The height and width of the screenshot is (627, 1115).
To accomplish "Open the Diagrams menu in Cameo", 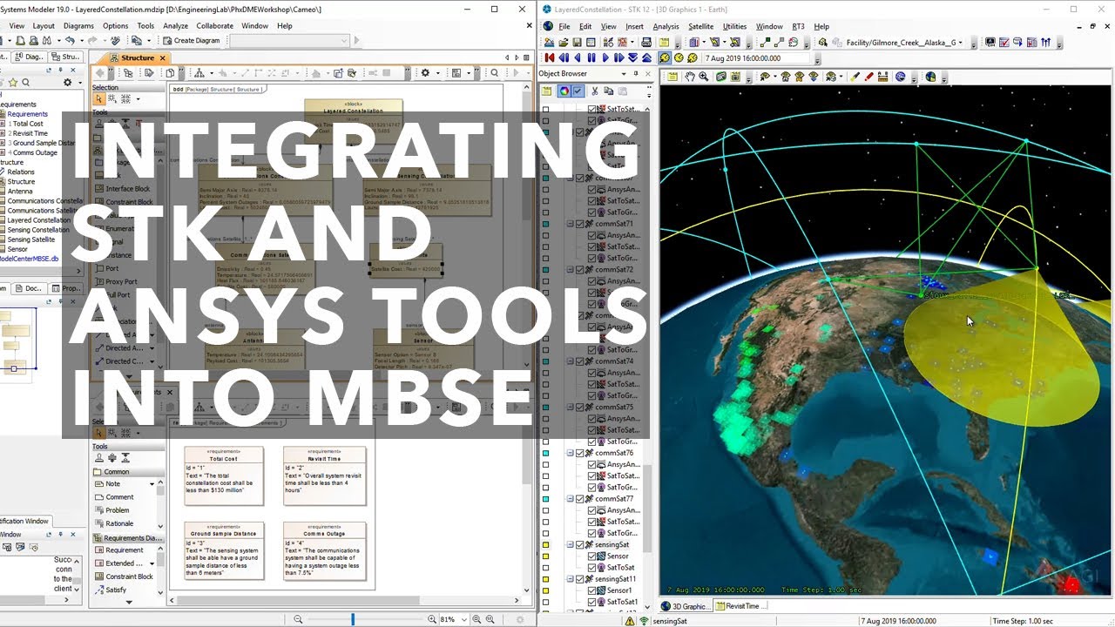I will point(78,26).
